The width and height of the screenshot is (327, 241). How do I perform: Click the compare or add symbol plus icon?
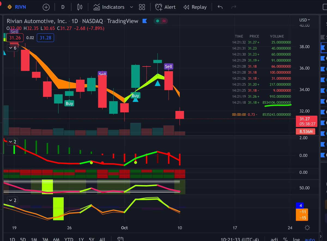pyautogui.click(x=46, y=7)
